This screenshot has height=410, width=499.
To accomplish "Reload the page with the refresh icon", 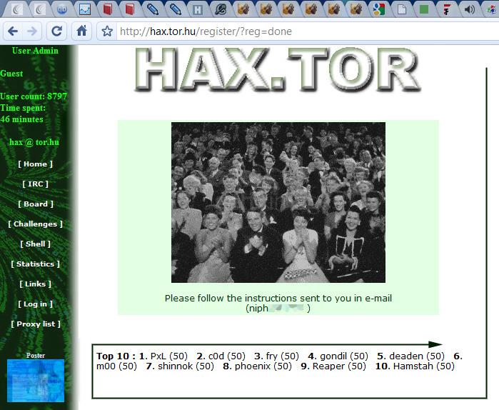I will 56,31.
